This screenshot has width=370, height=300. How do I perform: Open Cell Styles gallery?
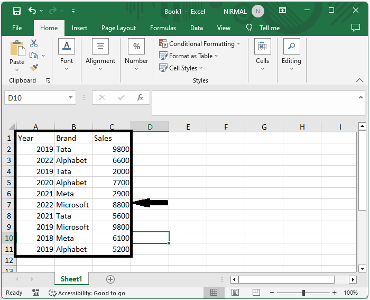click(x=181, y=68)
